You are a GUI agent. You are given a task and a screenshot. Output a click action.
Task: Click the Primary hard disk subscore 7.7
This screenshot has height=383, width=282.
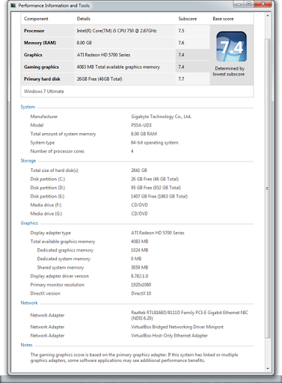[181, 79]
